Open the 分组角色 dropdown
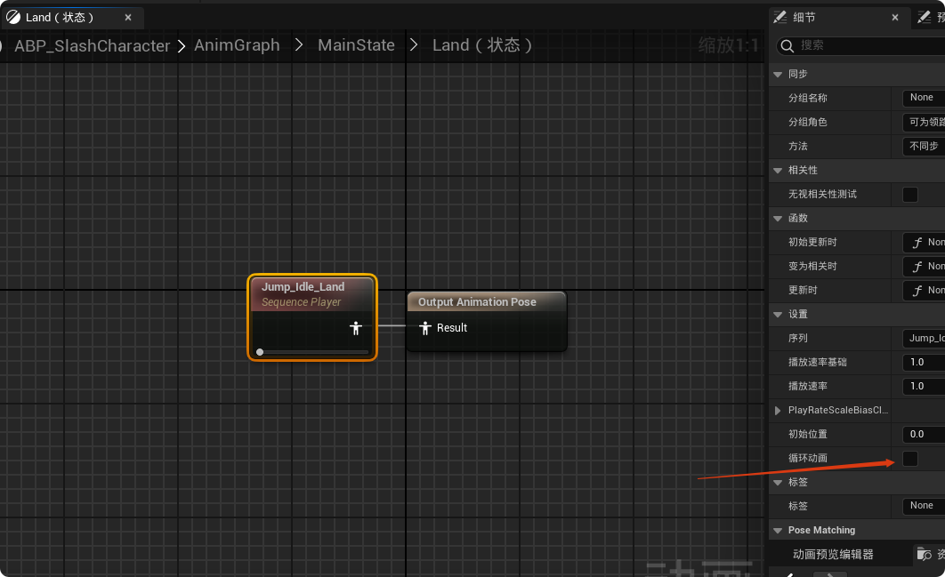The width and height of the screenshot is (945, 577). tap(924, 123)
